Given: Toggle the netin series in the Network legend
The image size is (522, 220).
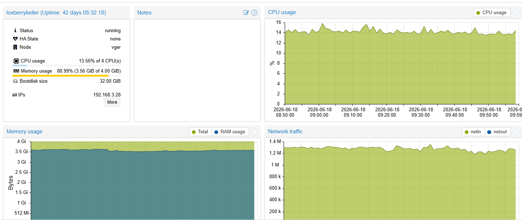Looking at the screenshot, I should click(x=473, y=132).
